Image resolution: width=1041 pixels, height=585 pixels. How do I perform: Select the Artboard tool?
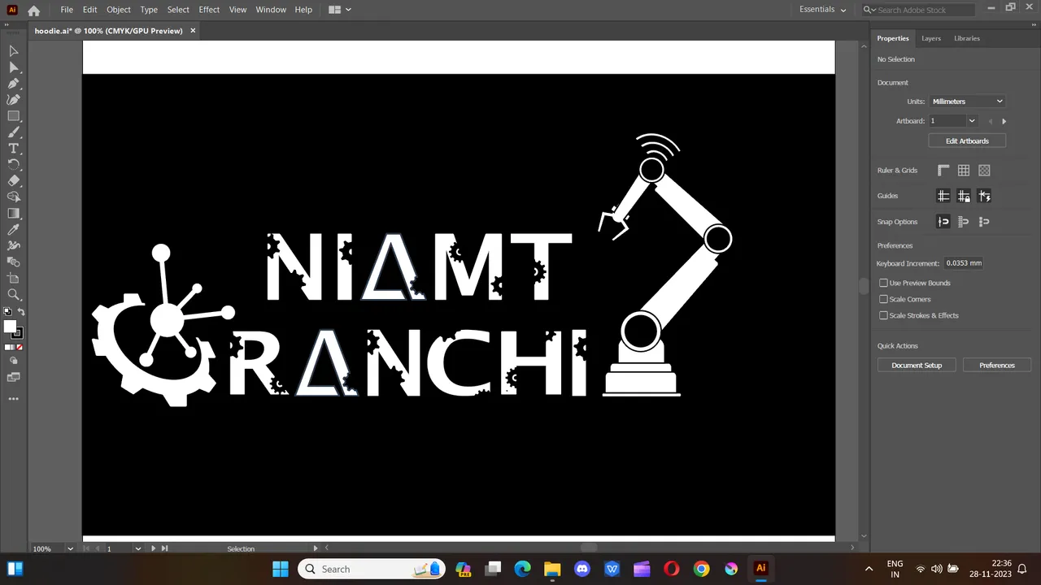pos(14,278)
